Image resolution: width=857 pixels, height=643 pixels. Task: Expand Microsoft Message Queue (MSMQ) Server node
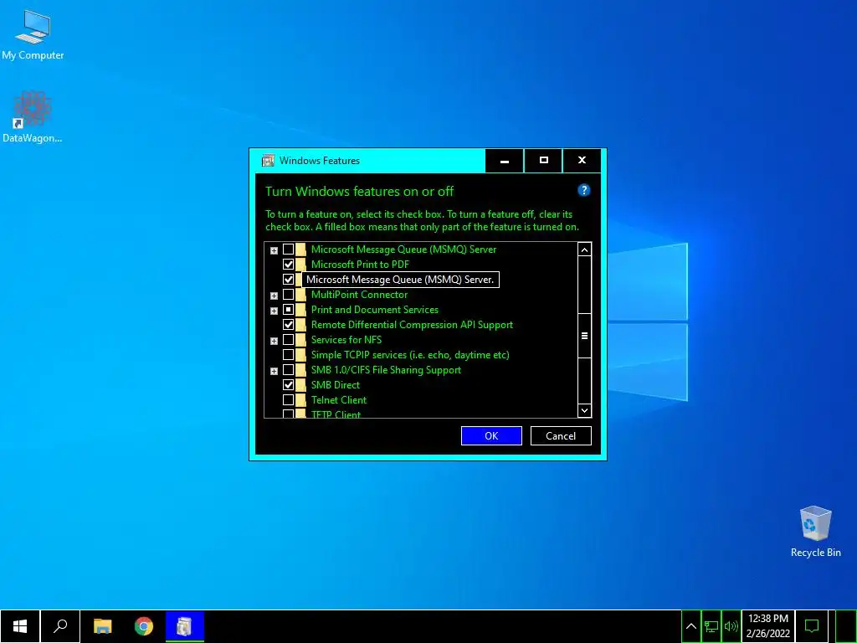[274, 250]
